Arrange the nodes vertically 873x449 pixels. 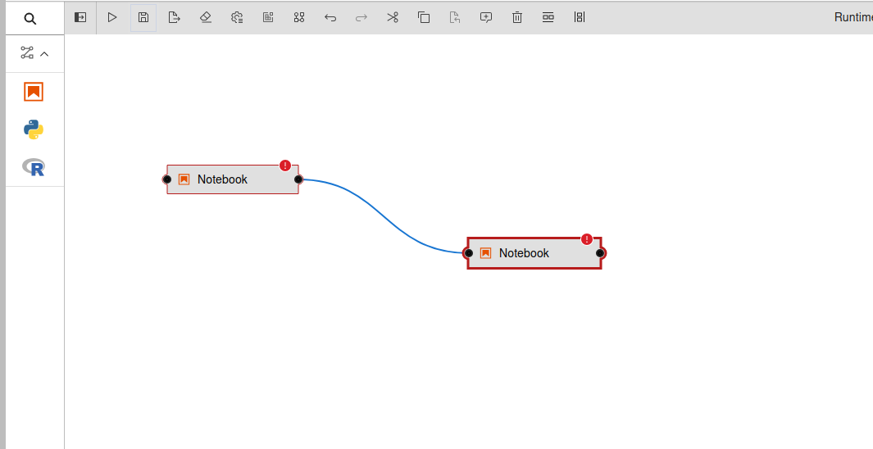click(580, 17)
